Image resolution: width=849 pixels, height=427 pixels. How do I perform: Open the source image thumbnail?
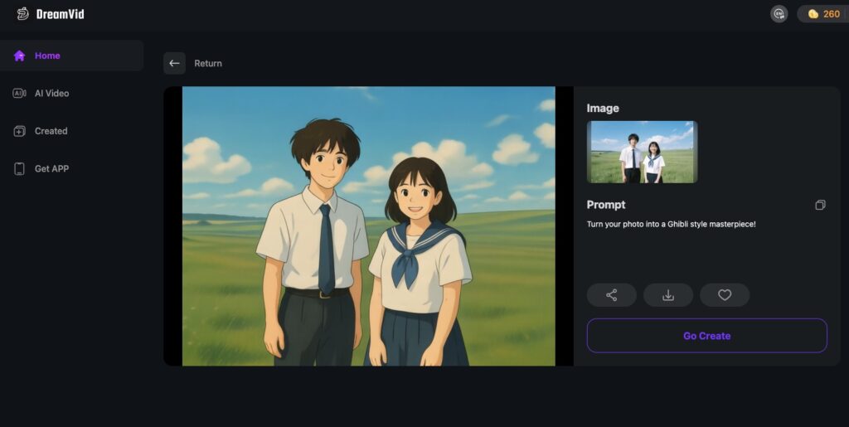643,152
